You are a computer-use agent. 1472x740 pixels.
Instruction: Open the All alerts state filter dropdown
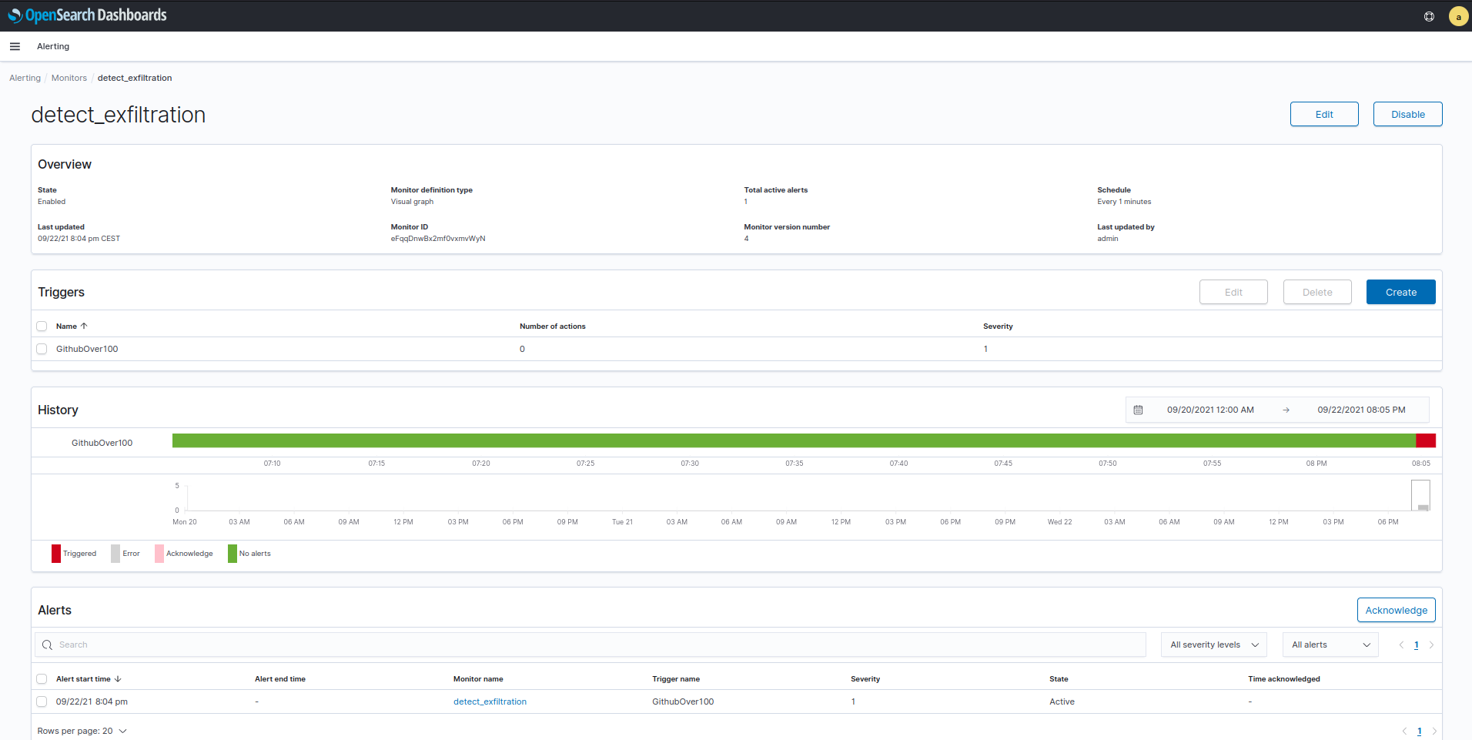[x=1330, y=645]
